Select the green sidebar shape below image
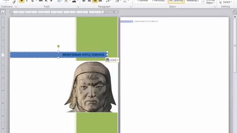This screenshot has height=133, width=237. coord(97,123)
